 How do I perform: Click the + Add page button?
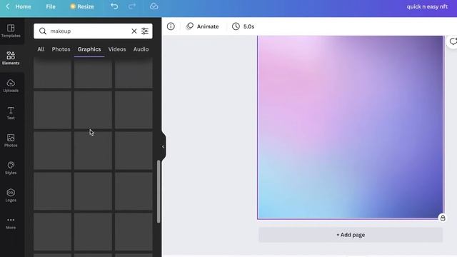click(x=351, y=235)
